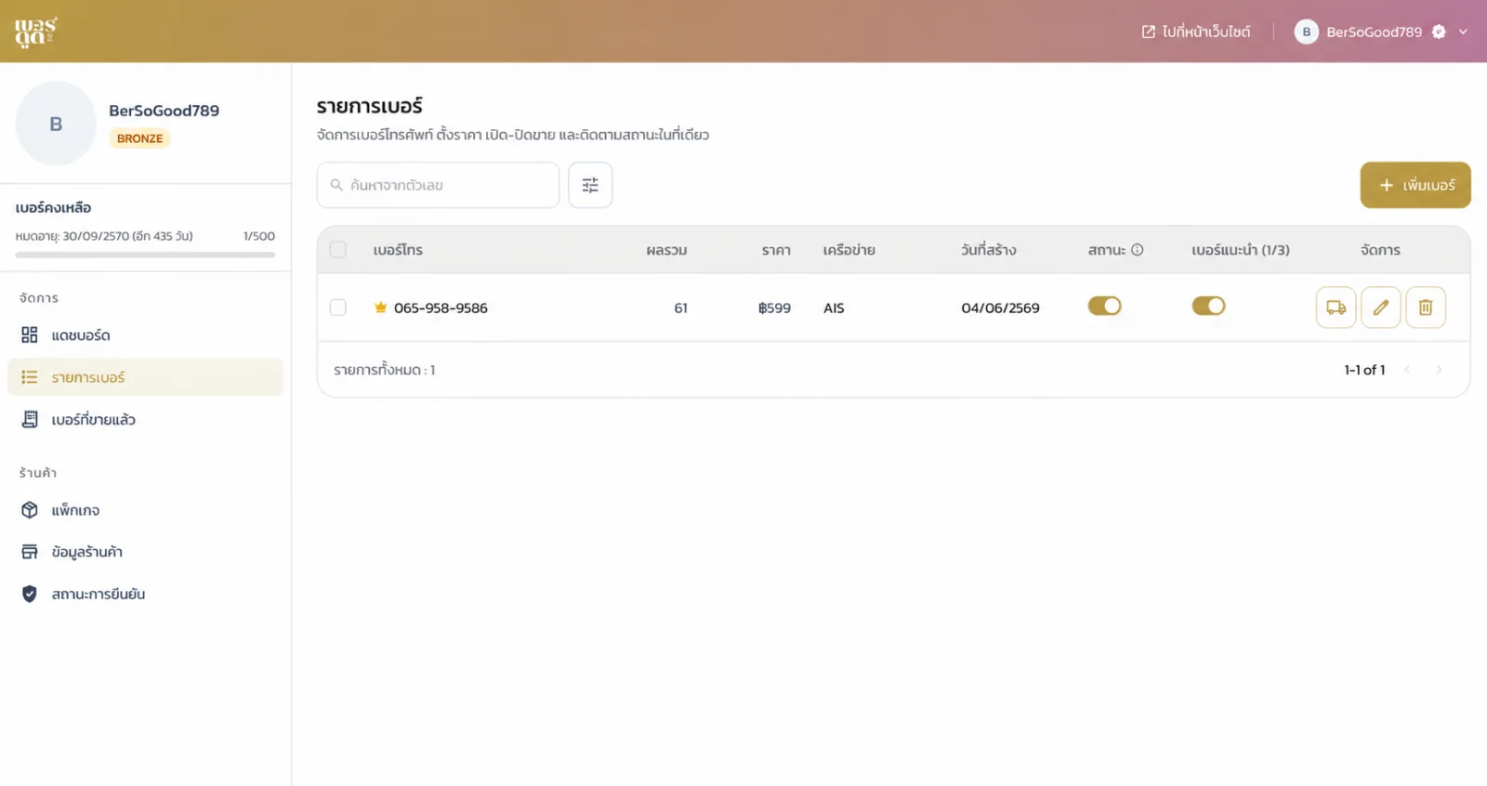
Task: Open the สถานะการยืนยัน verification status menu
Action: pyautogui.click(x=145, y=594)
